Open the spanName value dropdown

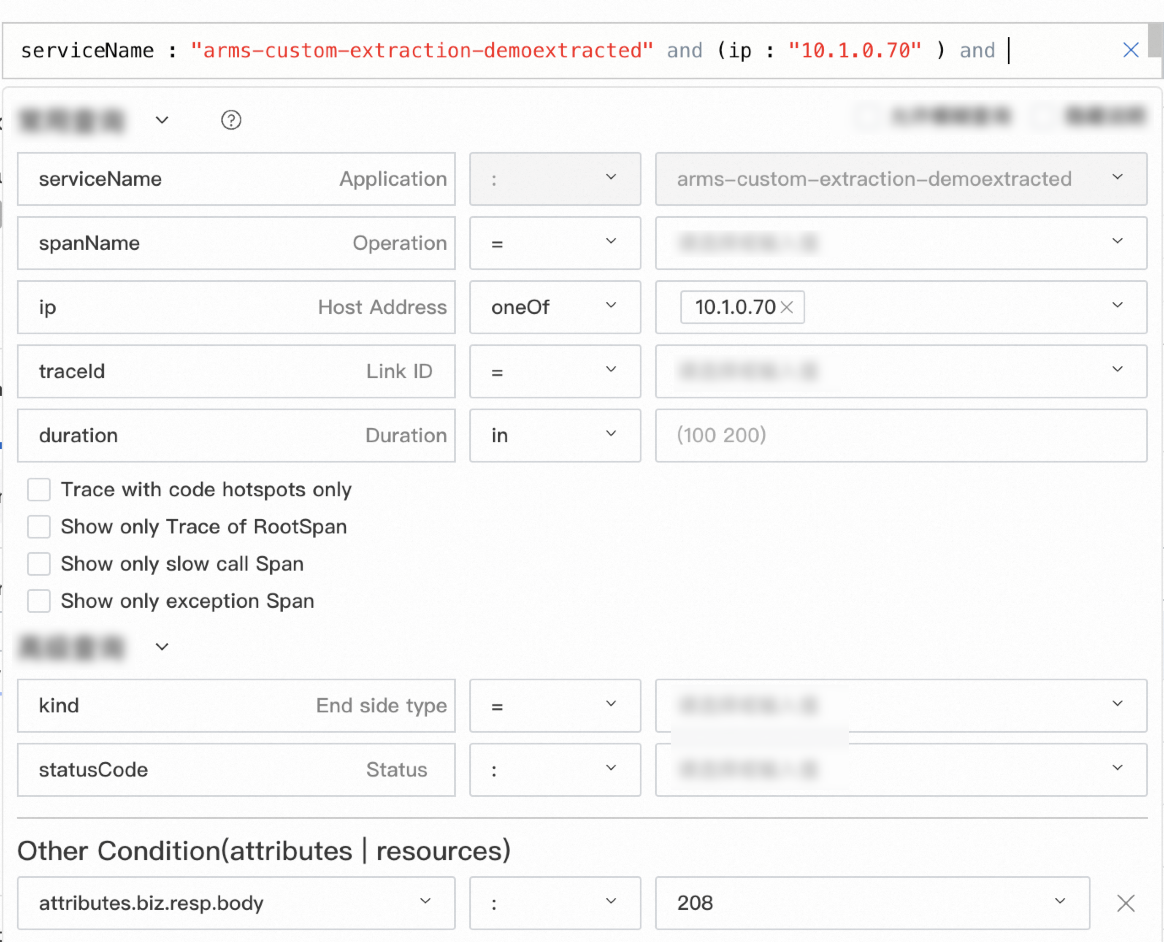(901, 243)
